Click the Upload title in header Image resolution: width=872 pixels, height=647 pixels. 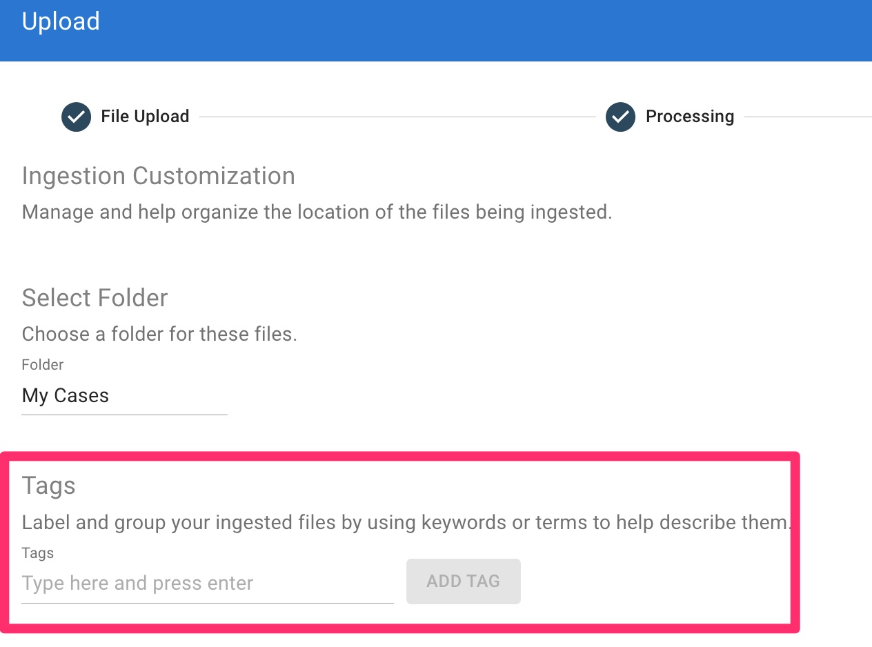click(61, 21)
